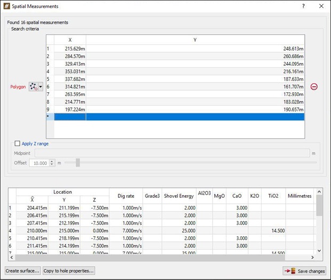This screenshot has height=280, width=331.
Task: Click the vertical scrollbar thumb in results table
Action: 319,205
